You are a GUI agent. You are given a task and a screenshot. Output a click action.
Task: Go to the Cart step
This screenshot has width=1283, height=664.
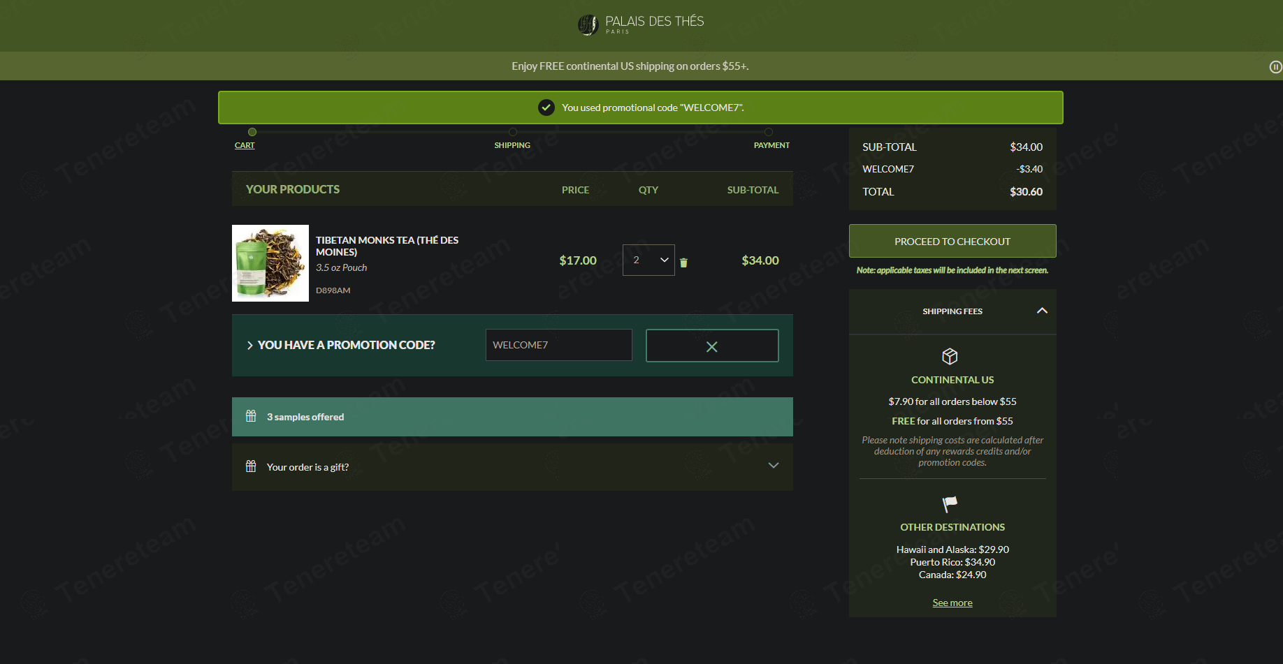(x=245, y=145)
